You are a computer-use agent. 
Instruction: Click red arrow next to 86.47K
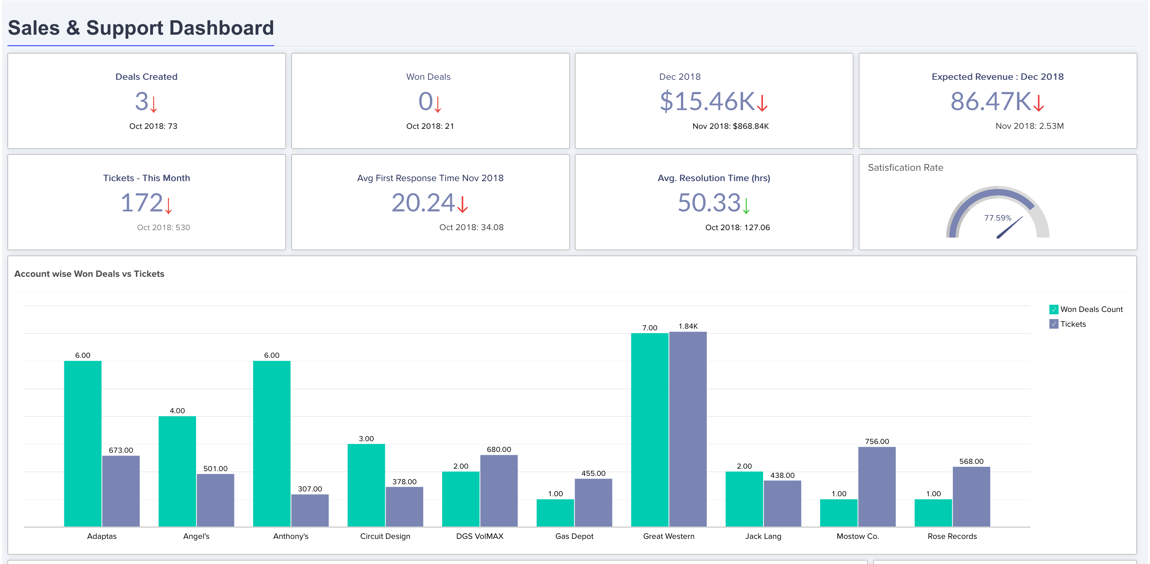(x=1039, y=103)
